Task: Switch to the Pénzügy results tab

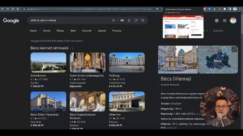Action: [x=117, y=31]
